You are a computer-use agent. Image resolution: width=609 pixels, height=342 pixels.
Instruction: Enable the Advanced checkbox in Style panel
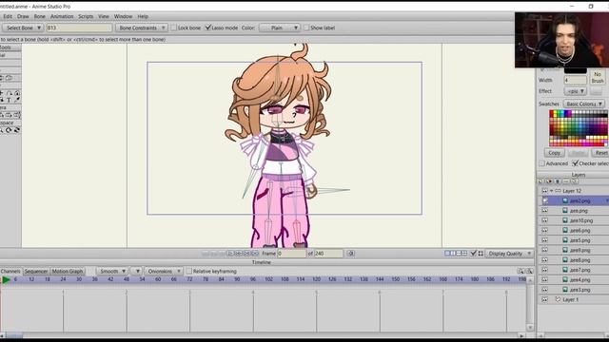coord(541,163)
